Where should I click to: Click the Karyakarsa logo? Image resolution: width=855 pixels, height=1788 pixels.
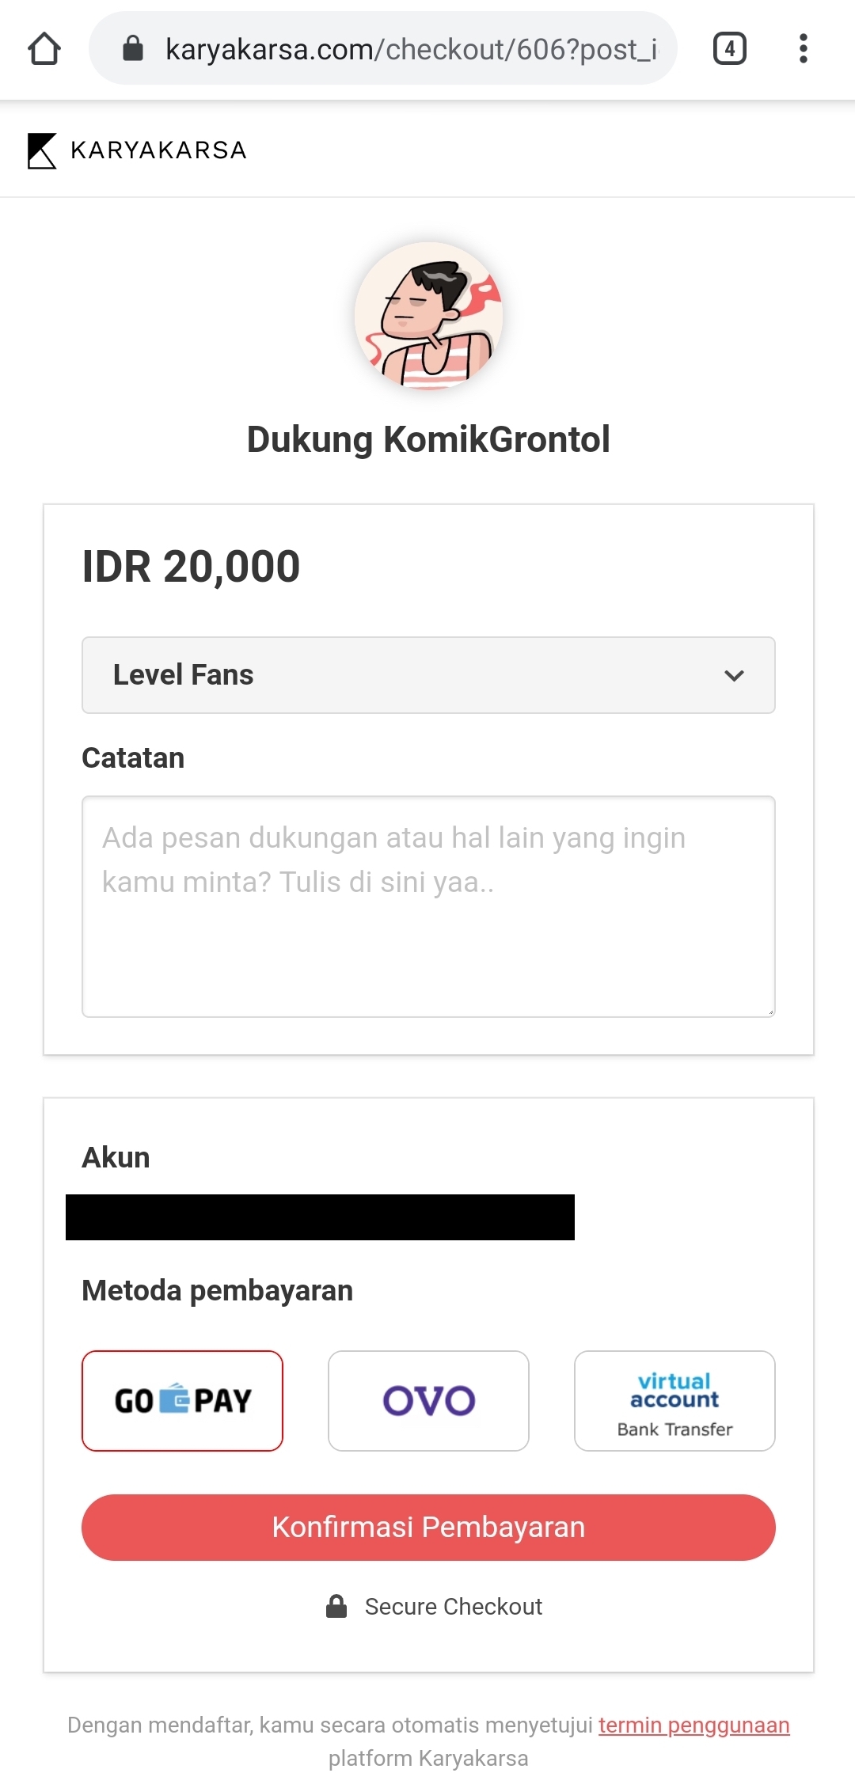[137, 150]
